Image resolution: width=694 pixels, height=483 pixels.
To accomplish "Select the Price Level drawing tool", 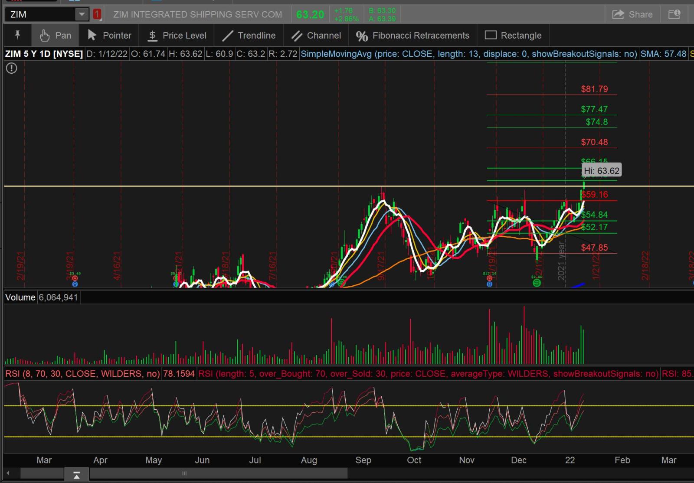I will [x=177, y=36].
